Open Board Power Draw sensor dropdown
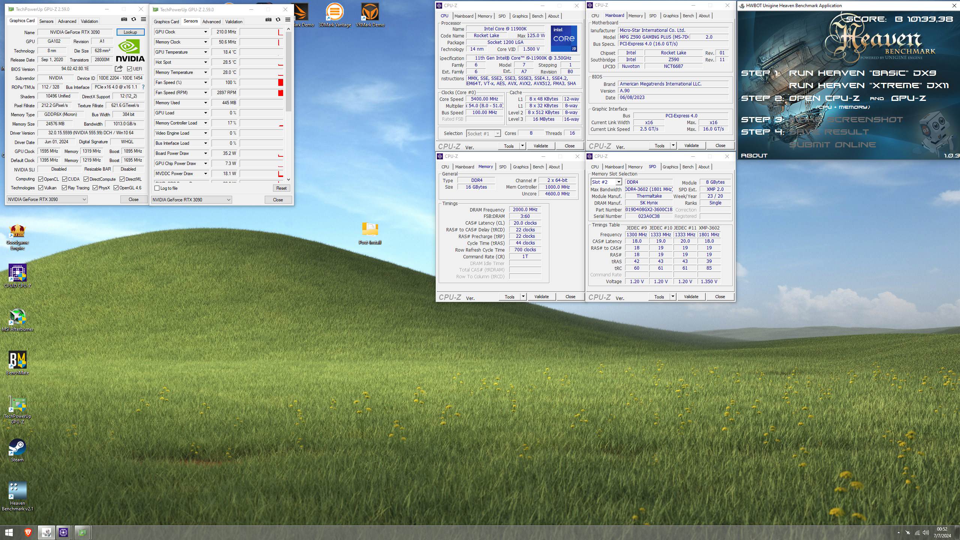This screenshot has width=960, height=540. (205, 153)
